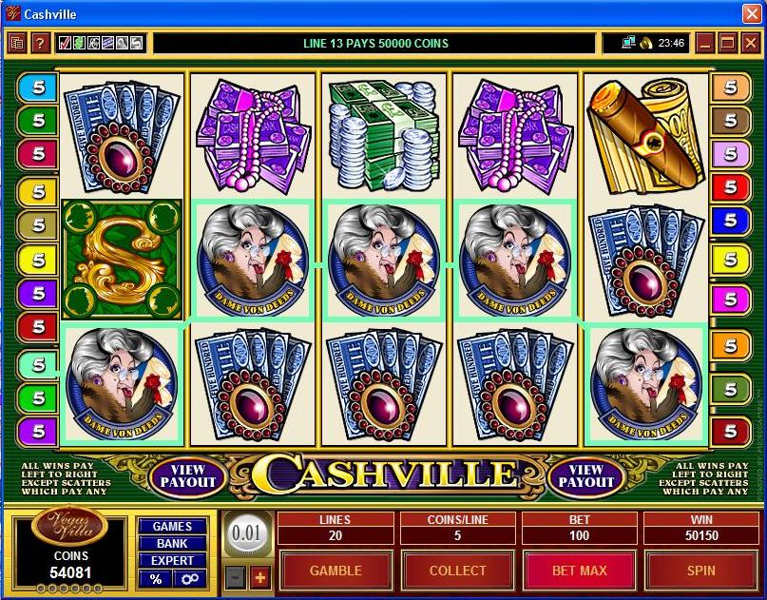This screenshot has width=767, height=600.
Task: Open the left VIEW PAYOUT button
Action: [188, 476]
